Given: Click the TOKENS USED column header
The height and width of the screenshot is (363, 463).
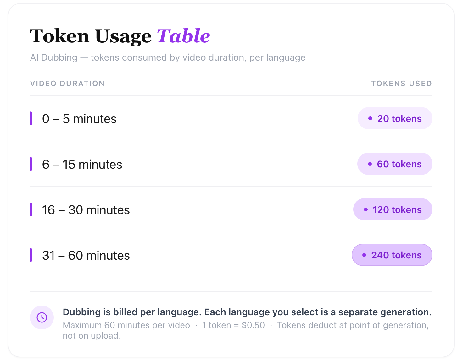Looking at the screenshot, I should (402, 84).
